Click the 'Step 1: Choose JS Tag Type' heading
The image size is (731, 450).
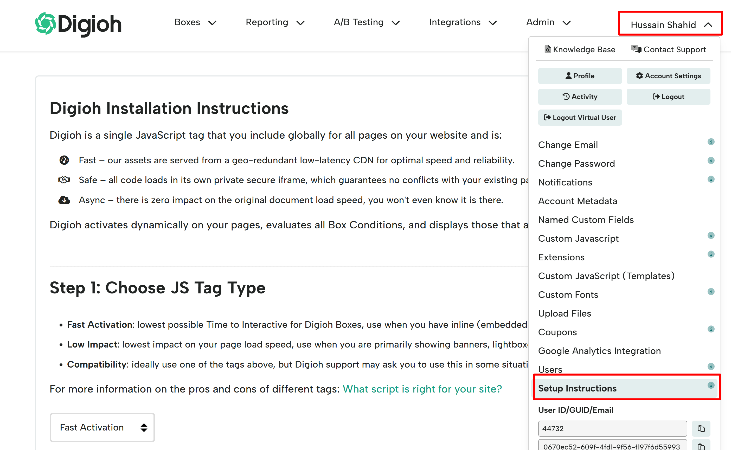157,288
